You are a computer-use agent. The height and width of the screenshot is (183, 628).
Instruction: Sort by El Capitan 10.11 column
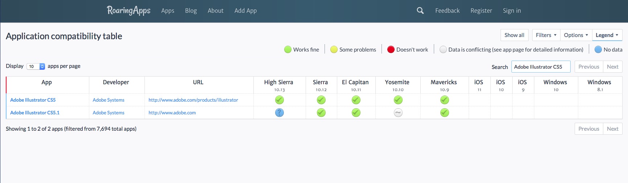pyautogui.click(x=355, y=85)
